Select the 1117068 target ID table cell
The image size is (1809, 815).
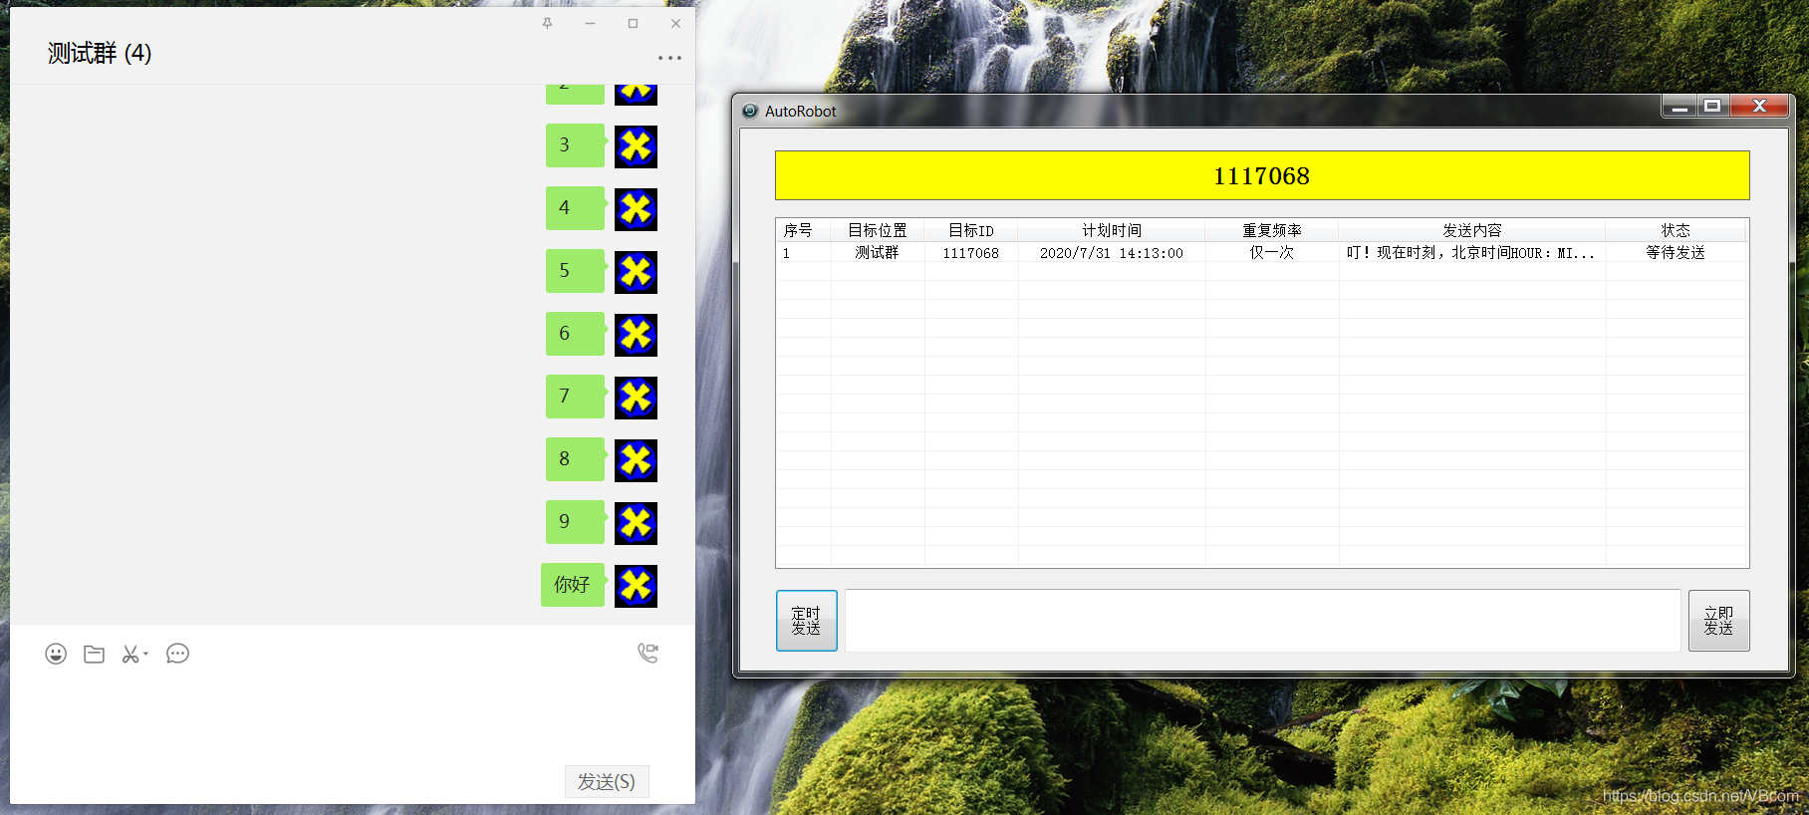tap(971, 253)
